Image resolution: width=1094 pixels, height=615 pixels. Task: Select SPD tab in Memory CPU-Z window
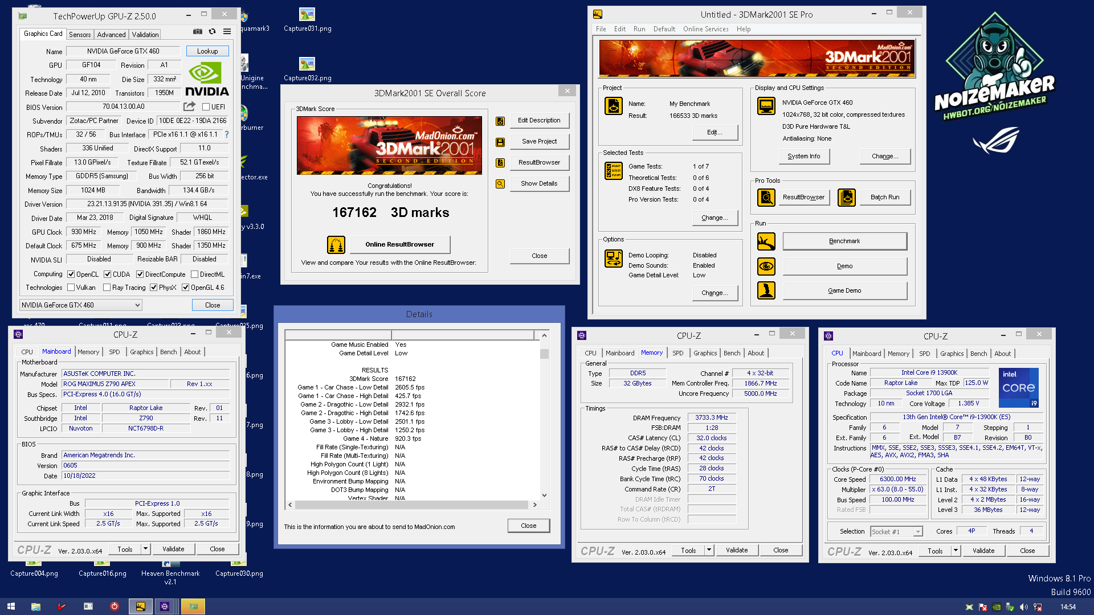677,353
